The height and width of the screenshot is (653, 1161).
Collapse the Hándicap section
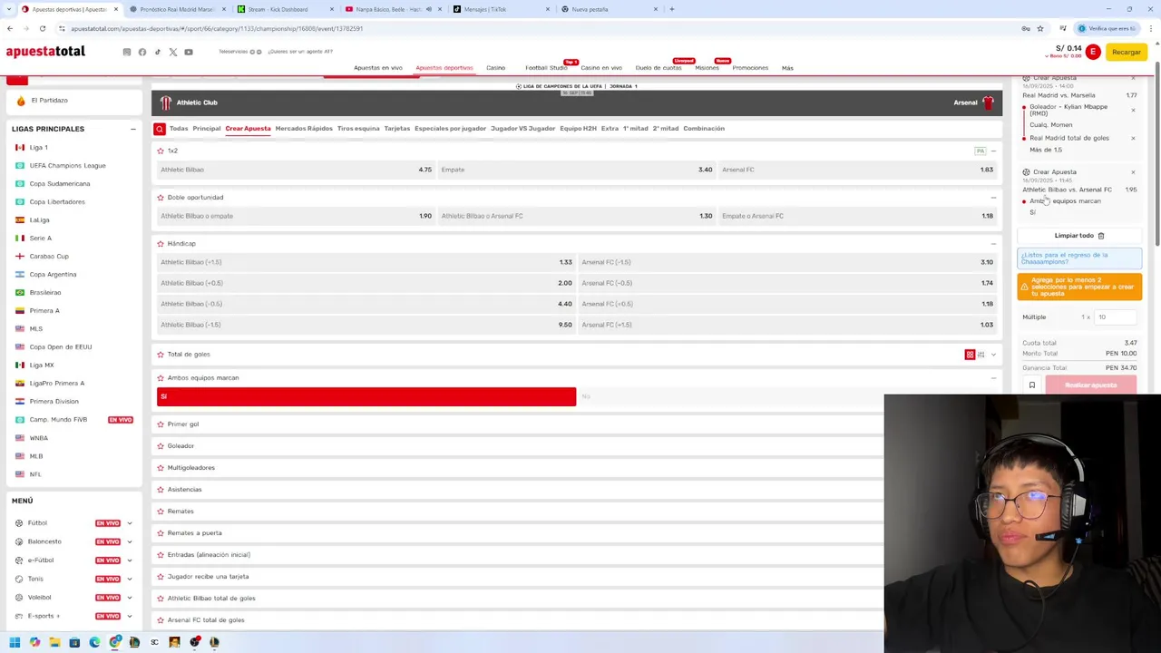993,243
